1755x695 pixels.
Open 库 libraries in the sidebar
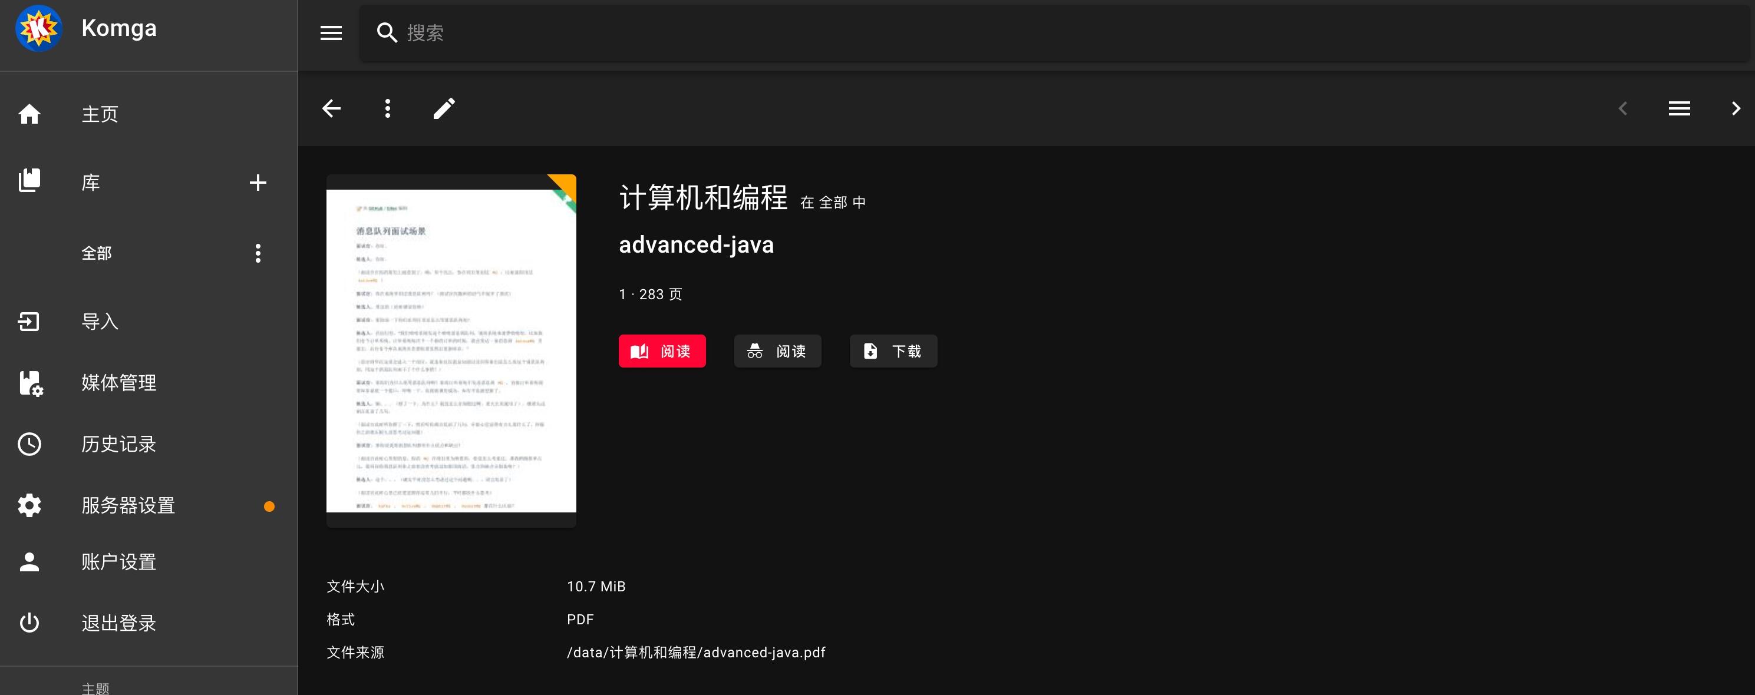coord(91,183)
